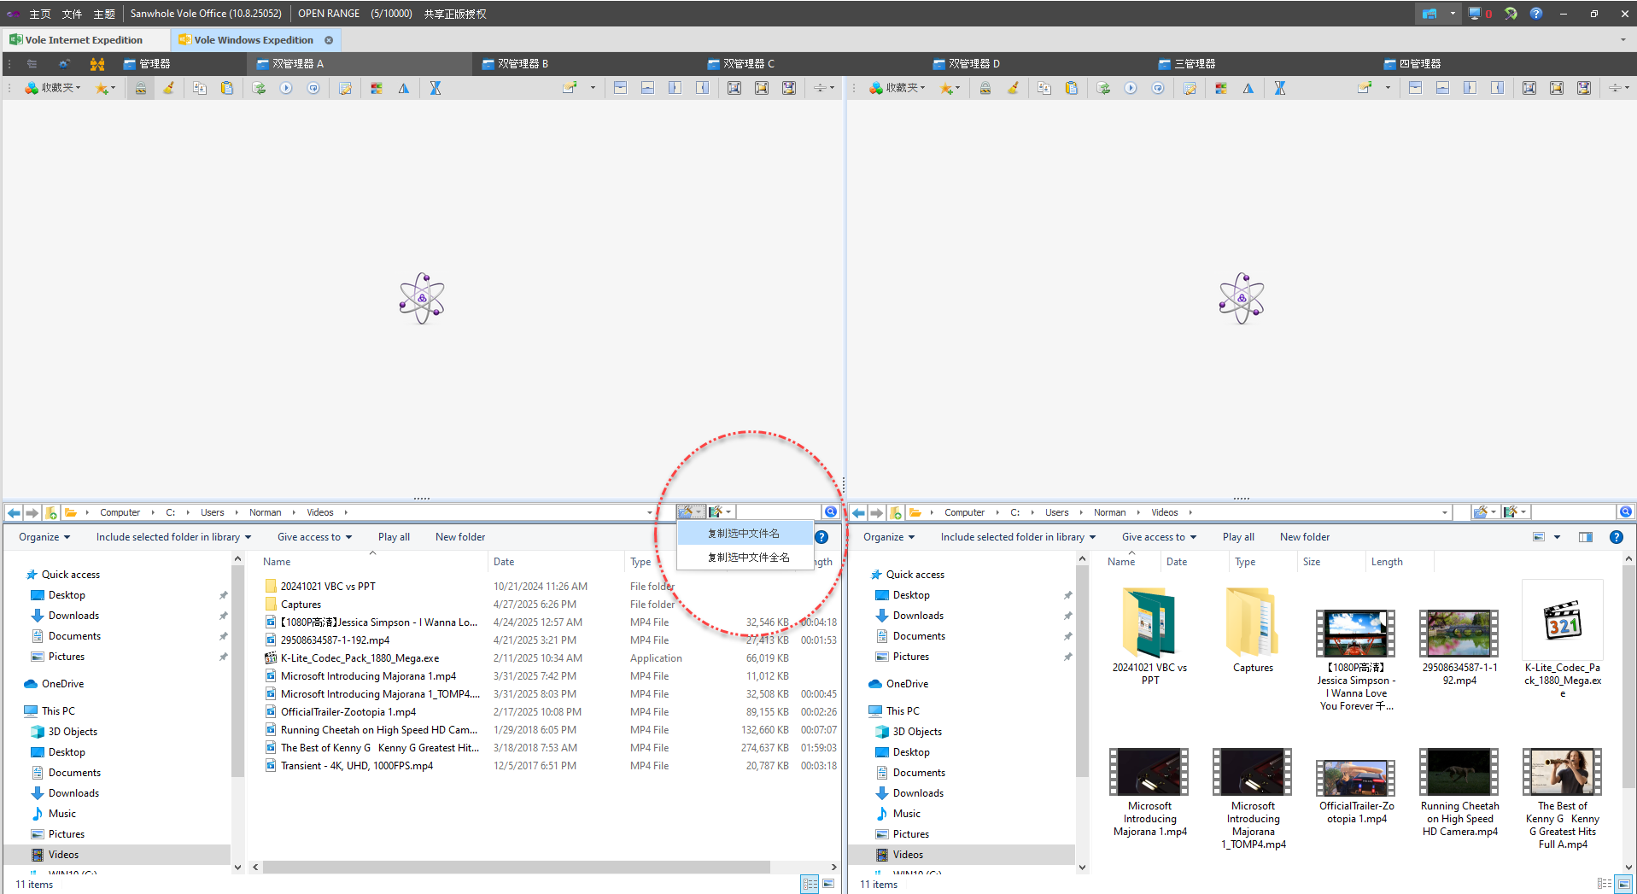Image resolution: width=1637 pixels, height=894 pixels.
Task: Click the blue triangle mirror icon in left toolbar
Action: pyautogui.click(x=404, y=88)
